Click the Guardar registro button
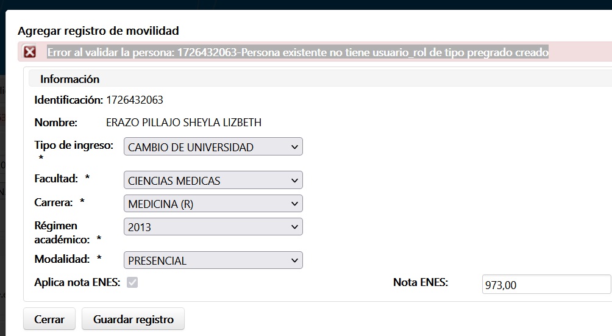Viewport: 612px width, 336px height. [x=133, y=319]
